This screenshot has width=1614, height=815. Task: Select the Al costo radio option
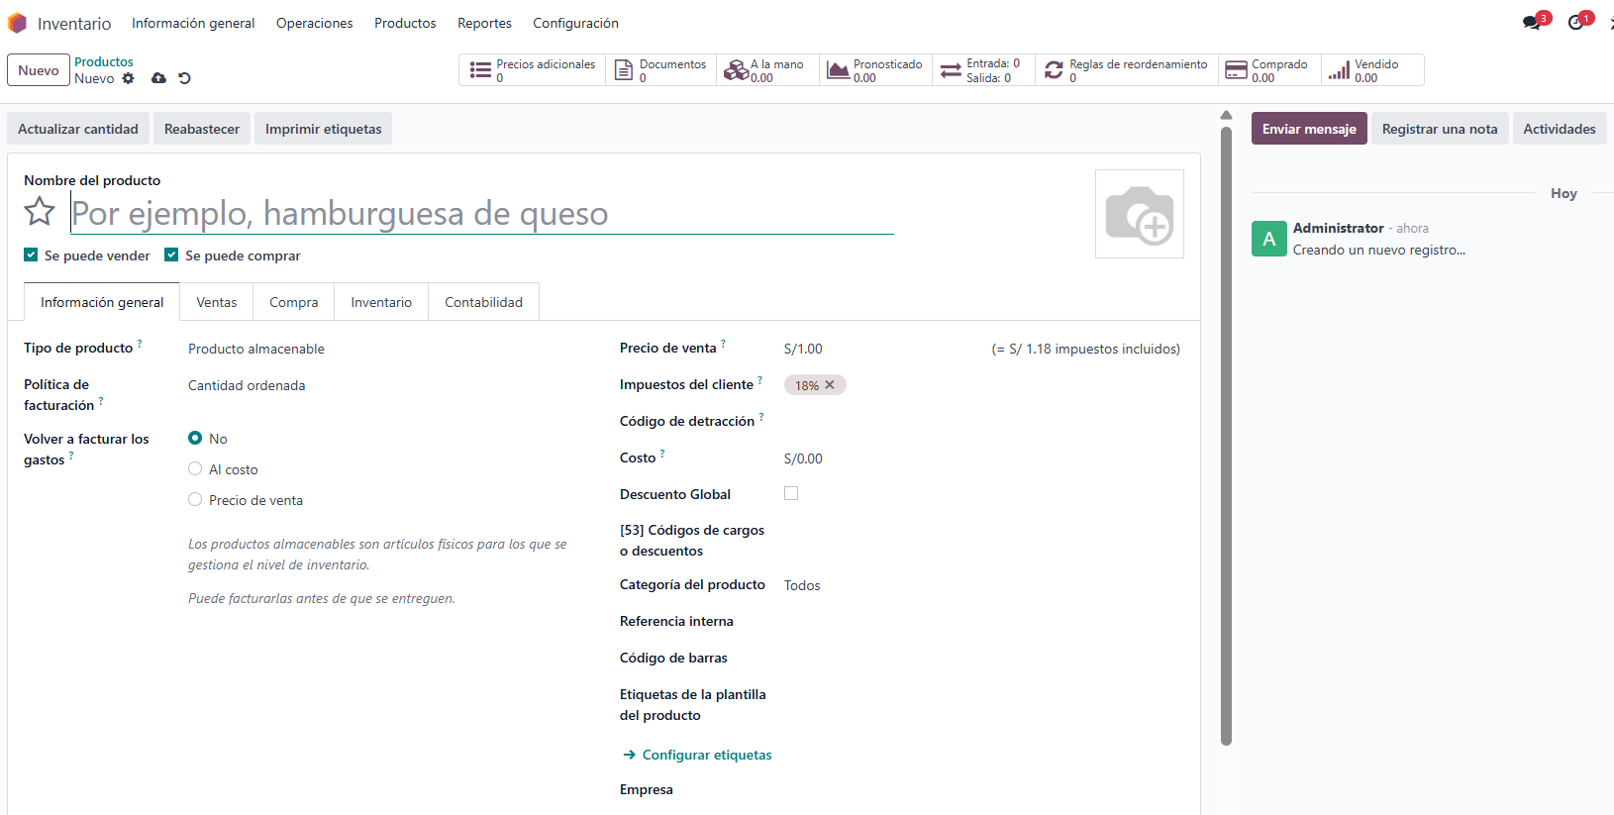point(195,469)
